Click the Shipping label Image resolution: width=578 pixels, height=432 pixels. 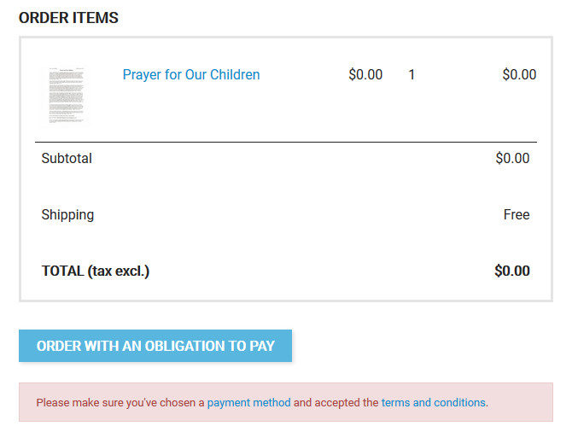tap(67, 214)
